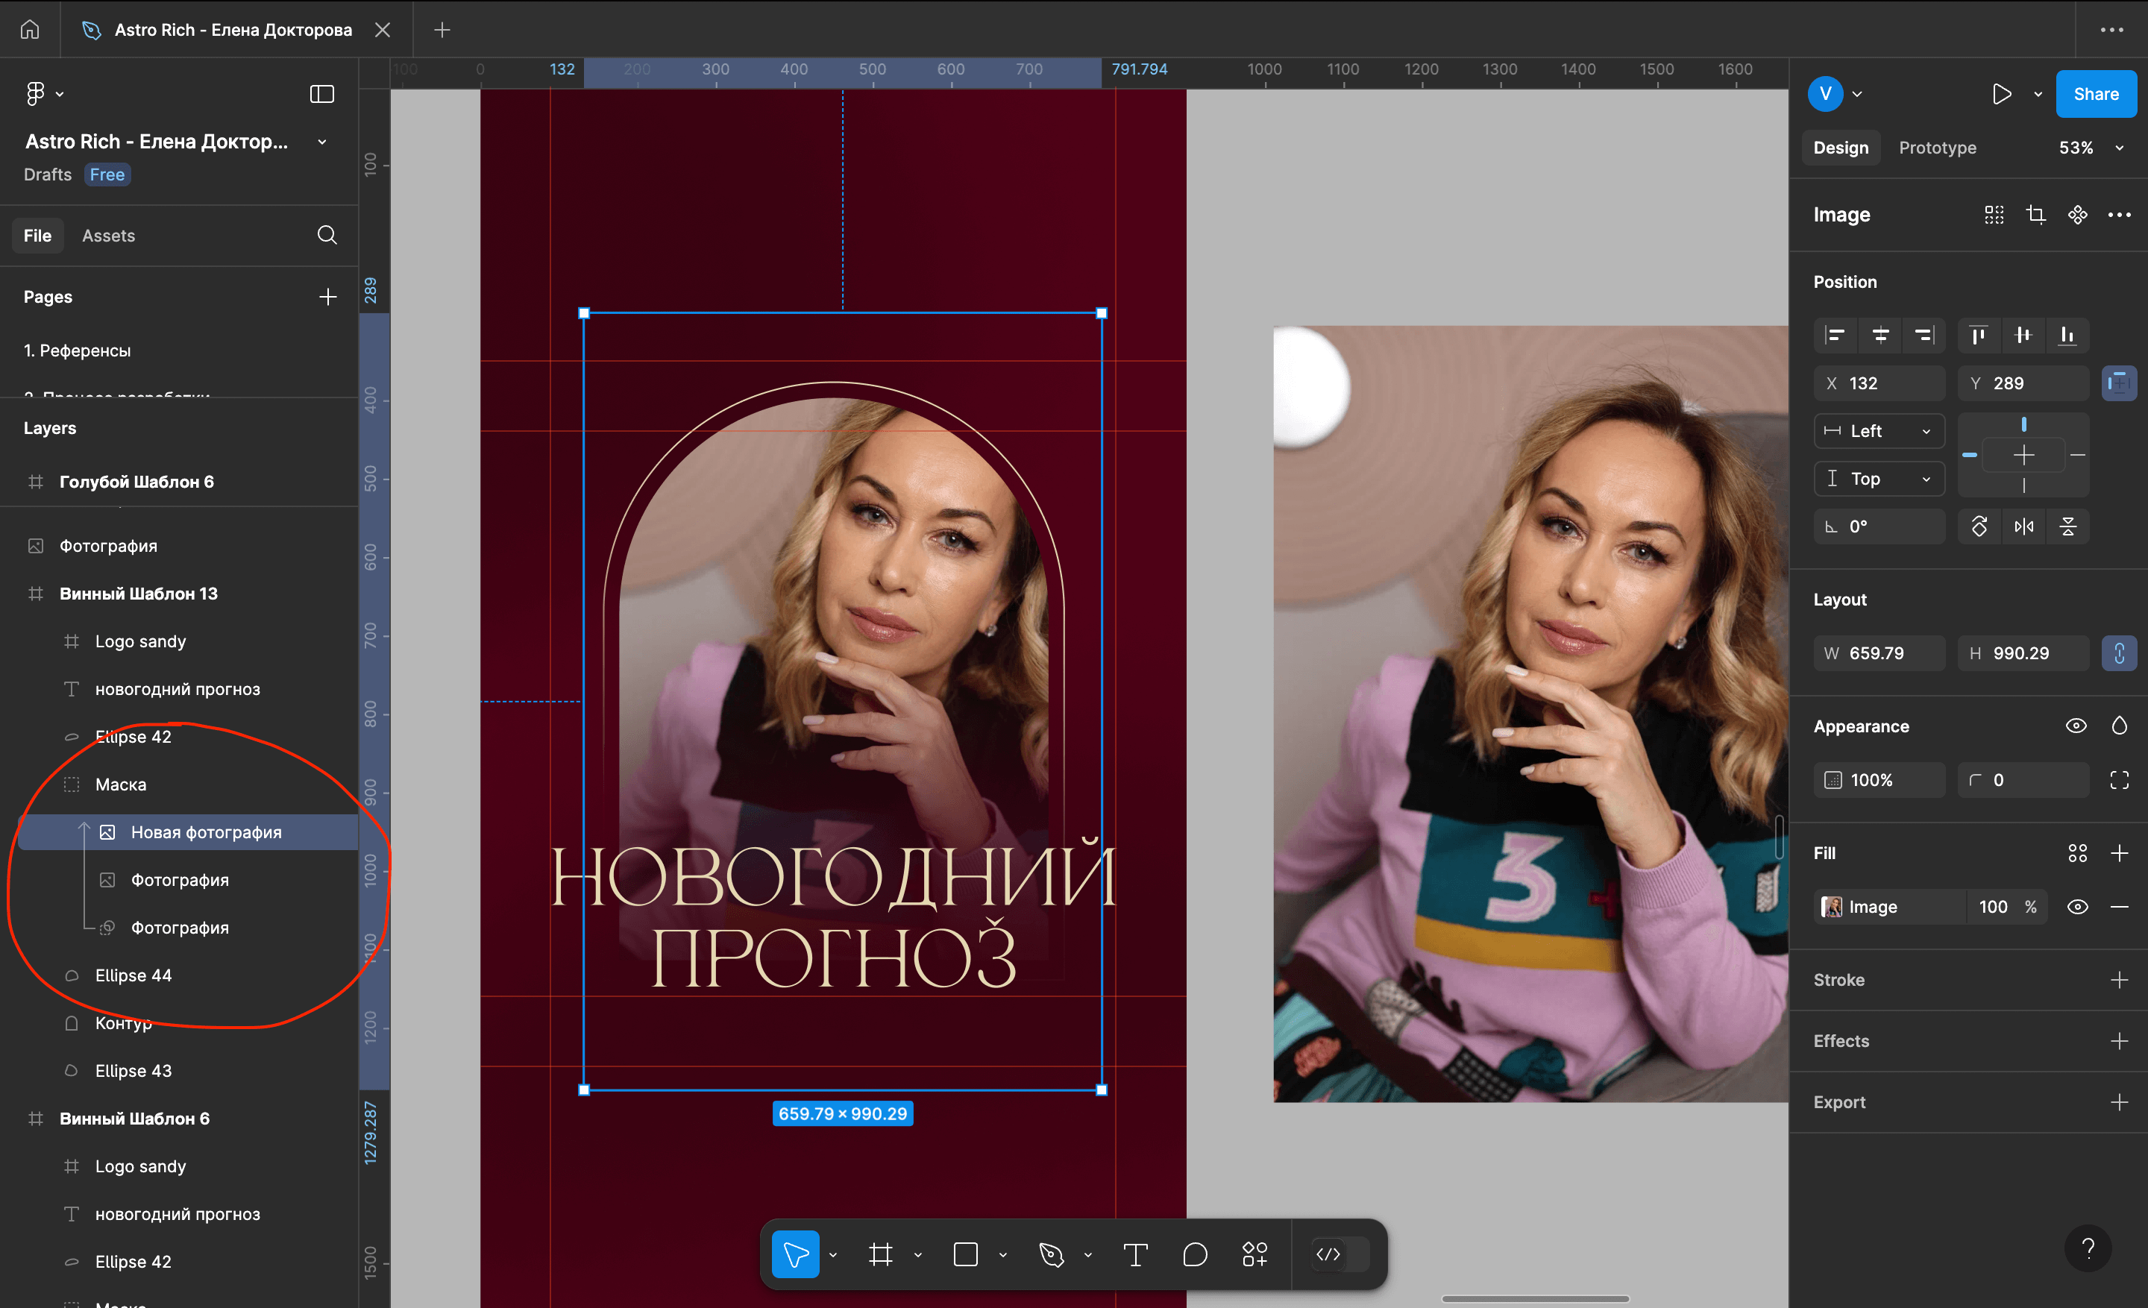Expand the file name chevron menu
This screenshot has width=2148, height=1308.
coord(321,141)
